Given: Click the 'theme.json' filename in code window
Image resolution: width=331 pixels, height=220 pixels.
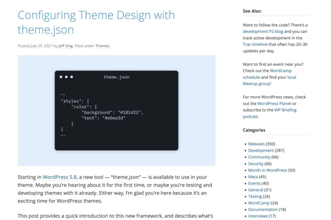Looking at the screenshot, I should (117, 77).
